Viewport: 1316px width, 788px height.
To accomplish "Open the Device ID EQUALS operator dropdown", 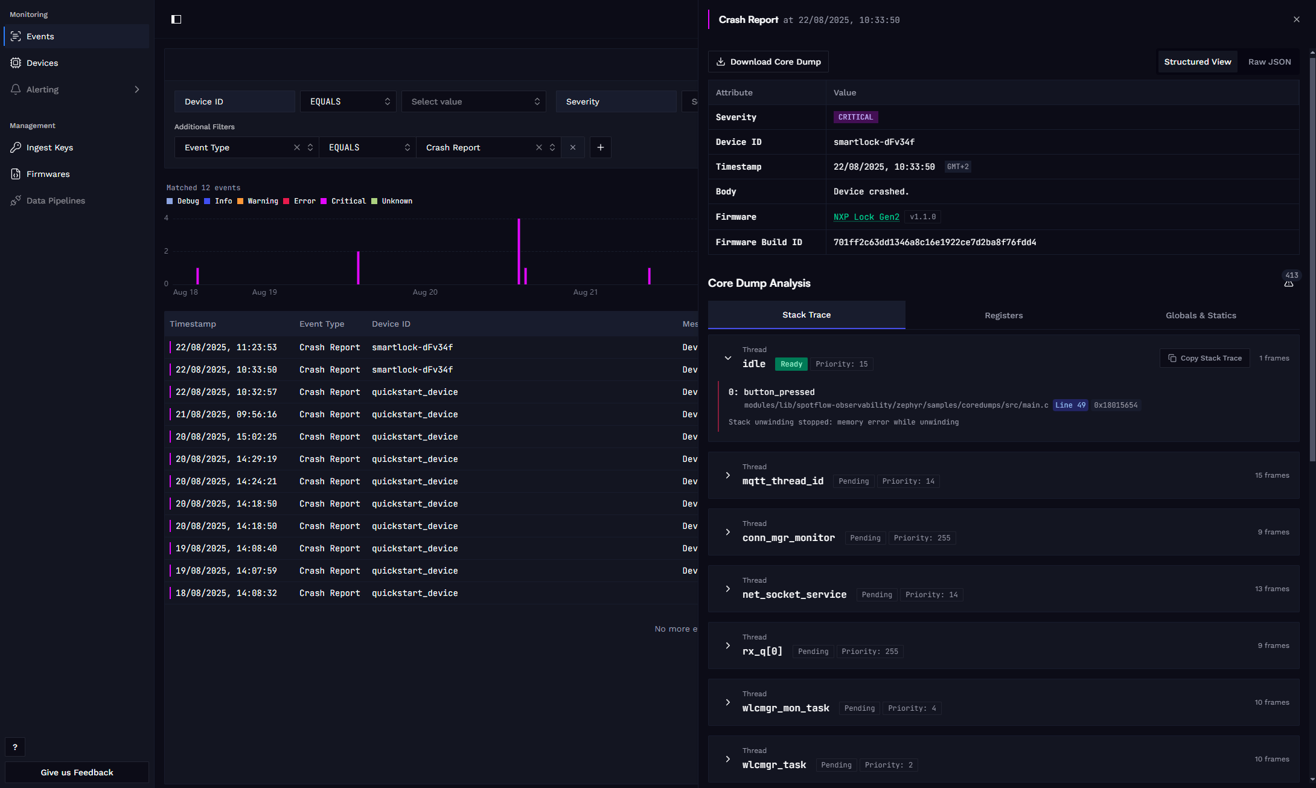I will coord(348,101).
